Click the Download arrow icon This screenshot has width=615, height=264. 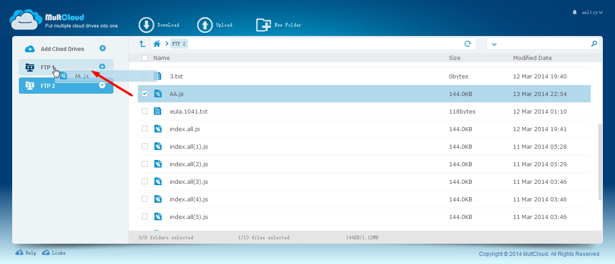[146, 25]
